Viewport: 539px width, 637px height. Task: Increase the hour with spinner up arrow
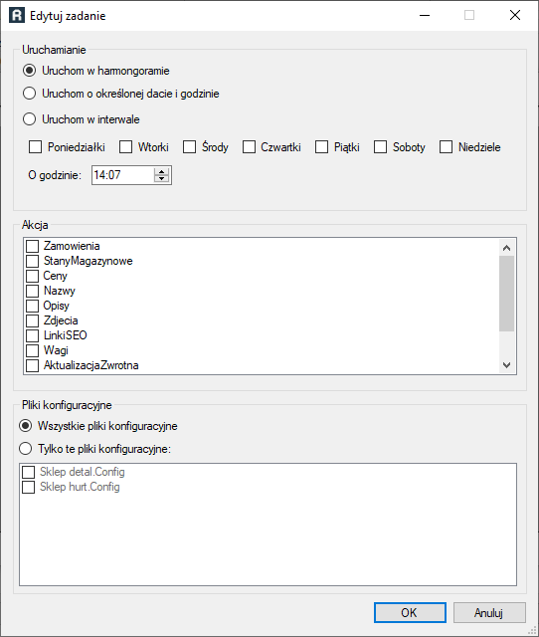(x=161, y=171)
